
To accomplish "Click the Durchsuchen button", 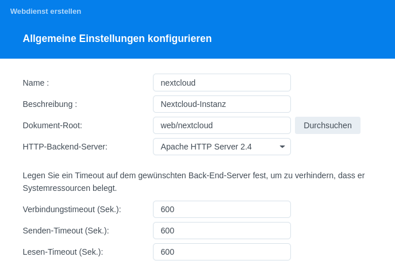I will click(328, 125).
